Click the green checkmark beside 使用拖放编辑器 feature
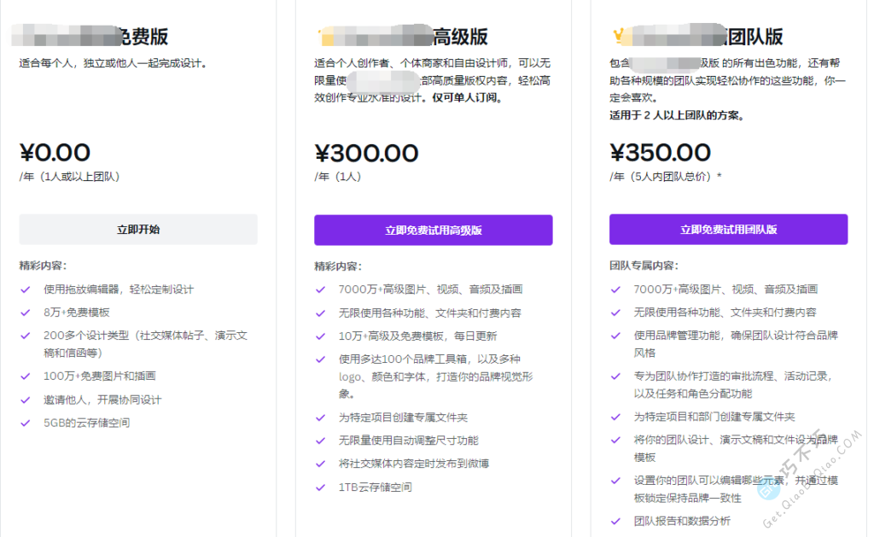The image size is (874, 537). 23,289
